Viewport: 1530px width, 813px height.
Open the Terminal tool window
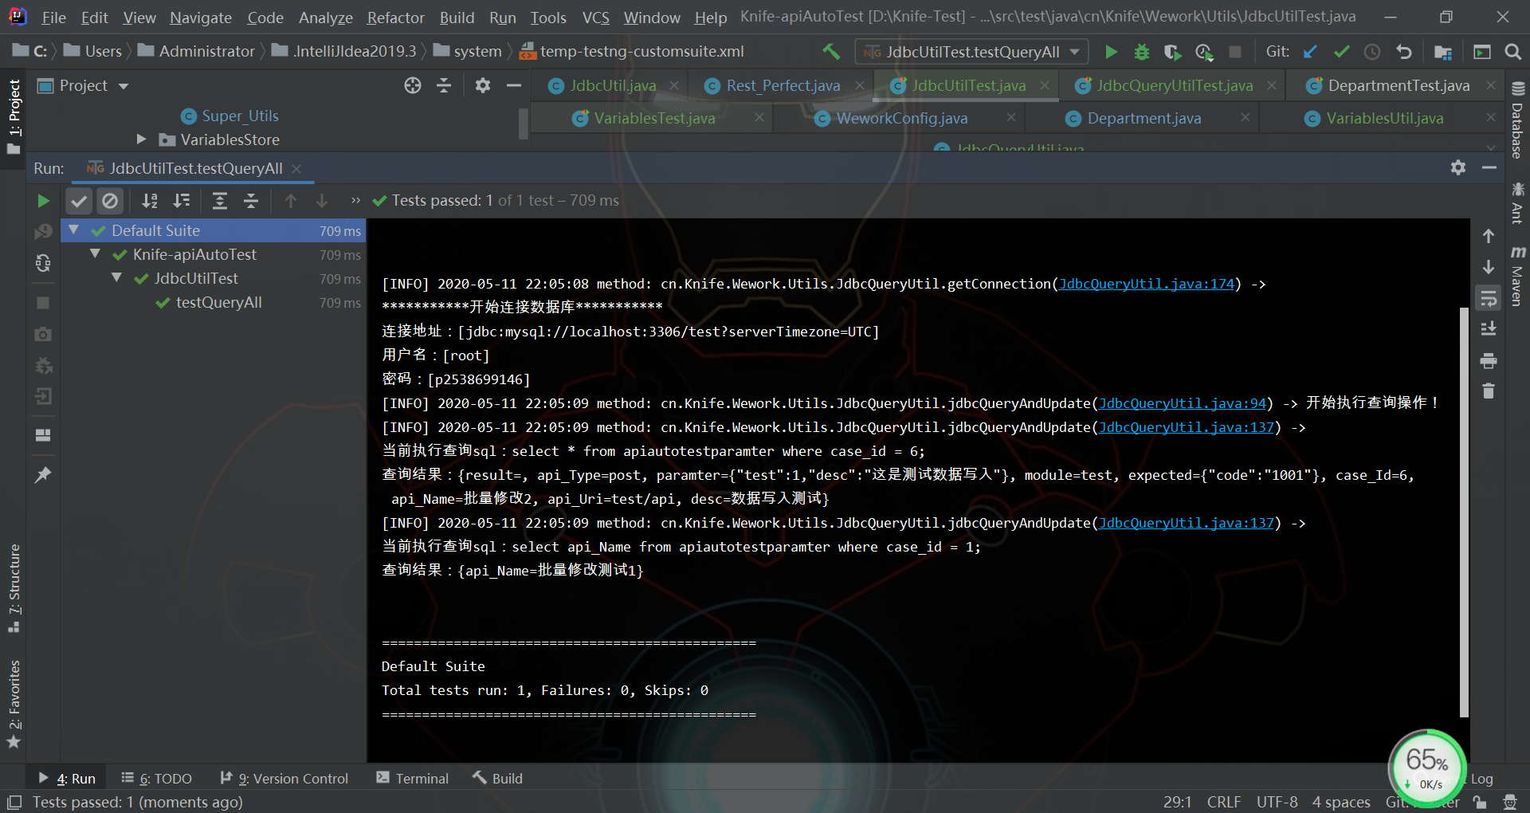coord(413,778)
